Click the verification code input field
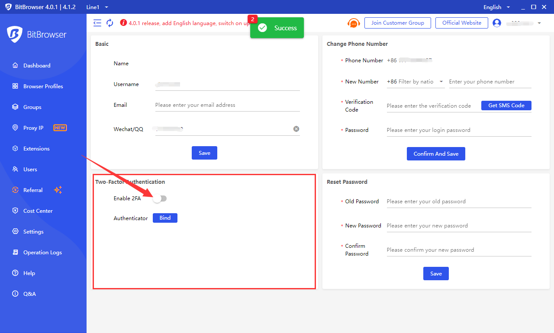554x333 pixels. [x=433, y=106]
